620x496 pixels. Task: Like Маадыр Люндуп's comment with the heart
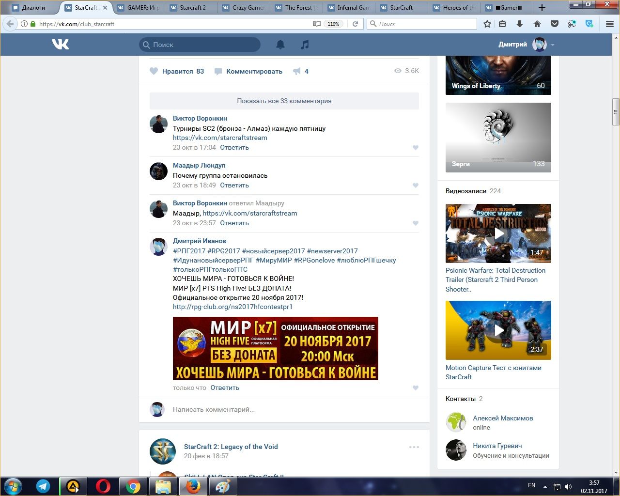[416, 186]
